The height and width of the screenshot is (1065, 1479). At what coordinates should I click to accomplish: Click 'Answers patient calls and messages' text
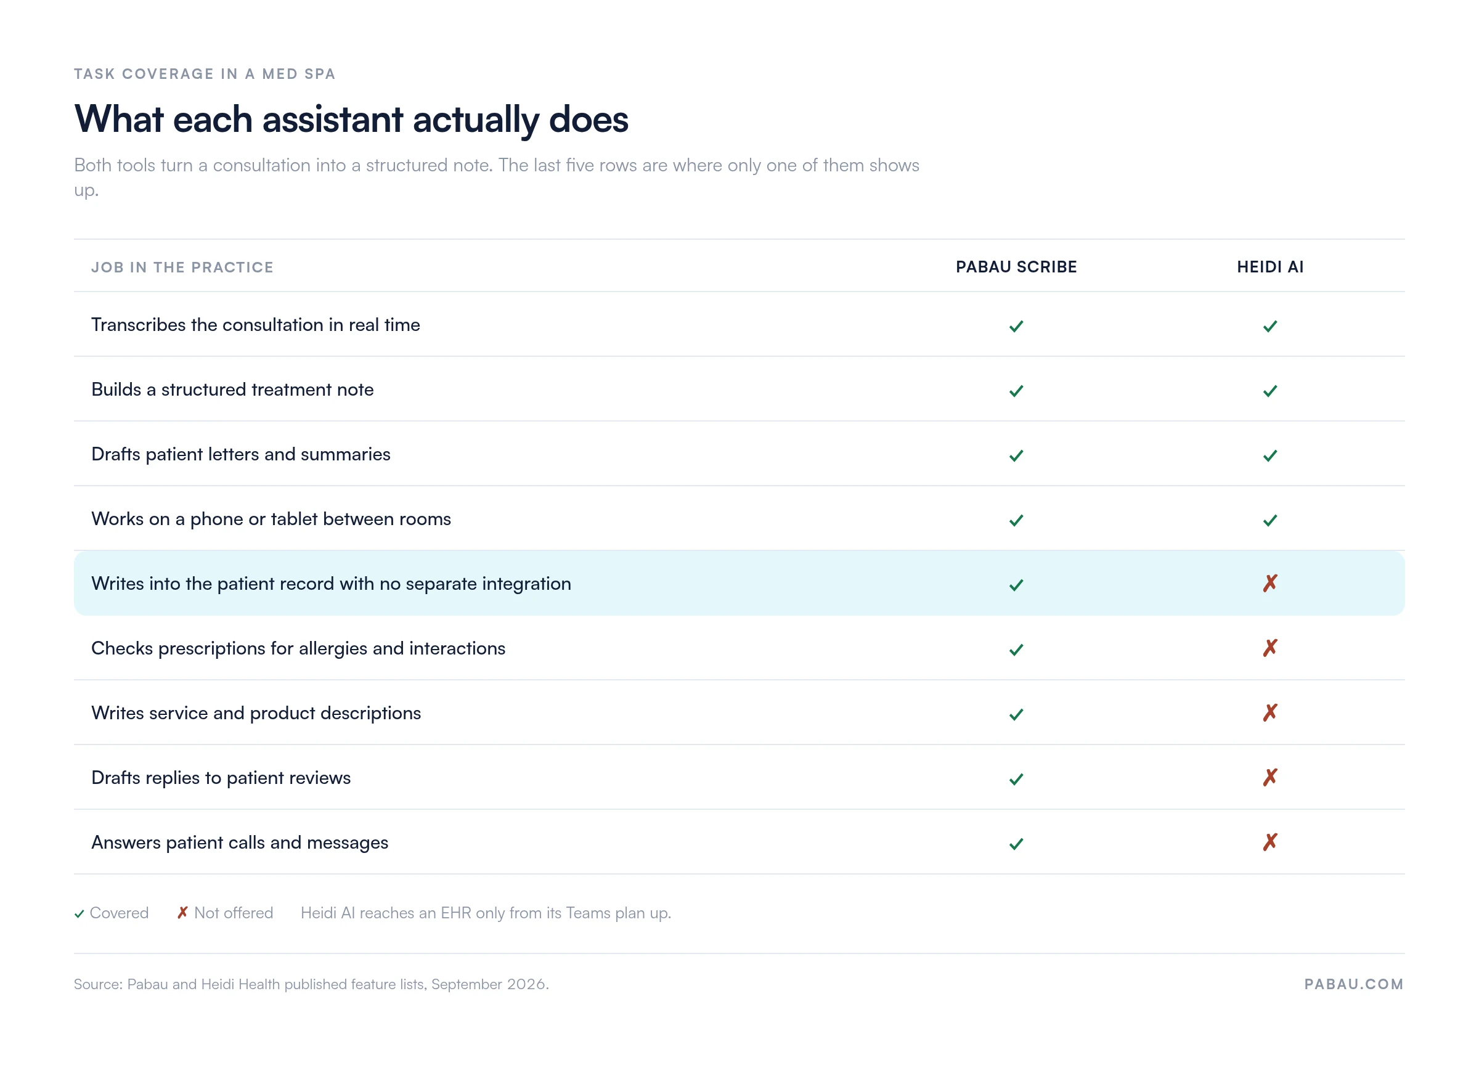tap(239, 843)
